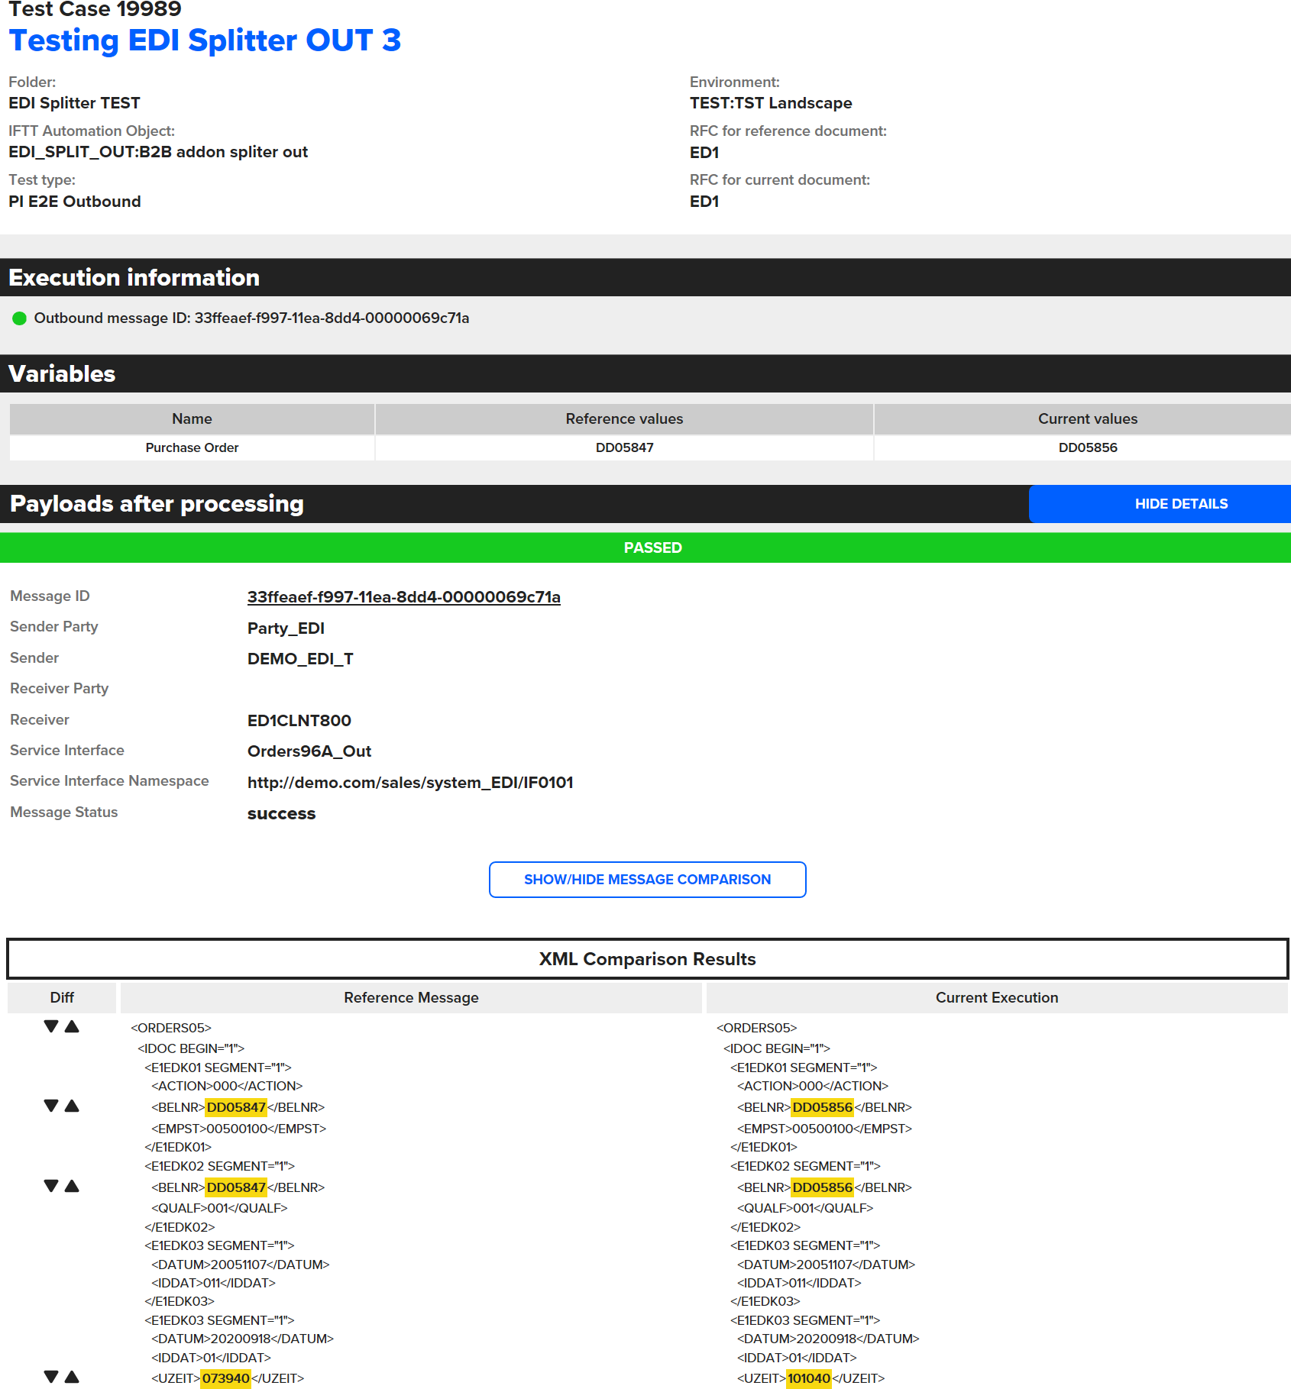Jump to next diff from first BELNR DD05847 row
Screen dimensions: 1291x1389
51,1106
